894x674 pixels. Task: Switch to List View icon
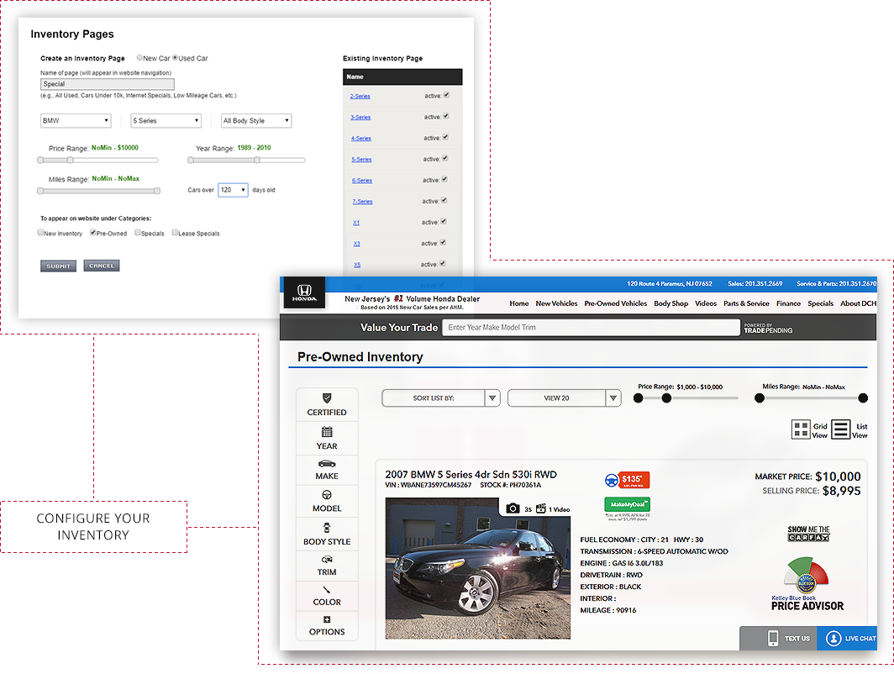coord(841,429)
